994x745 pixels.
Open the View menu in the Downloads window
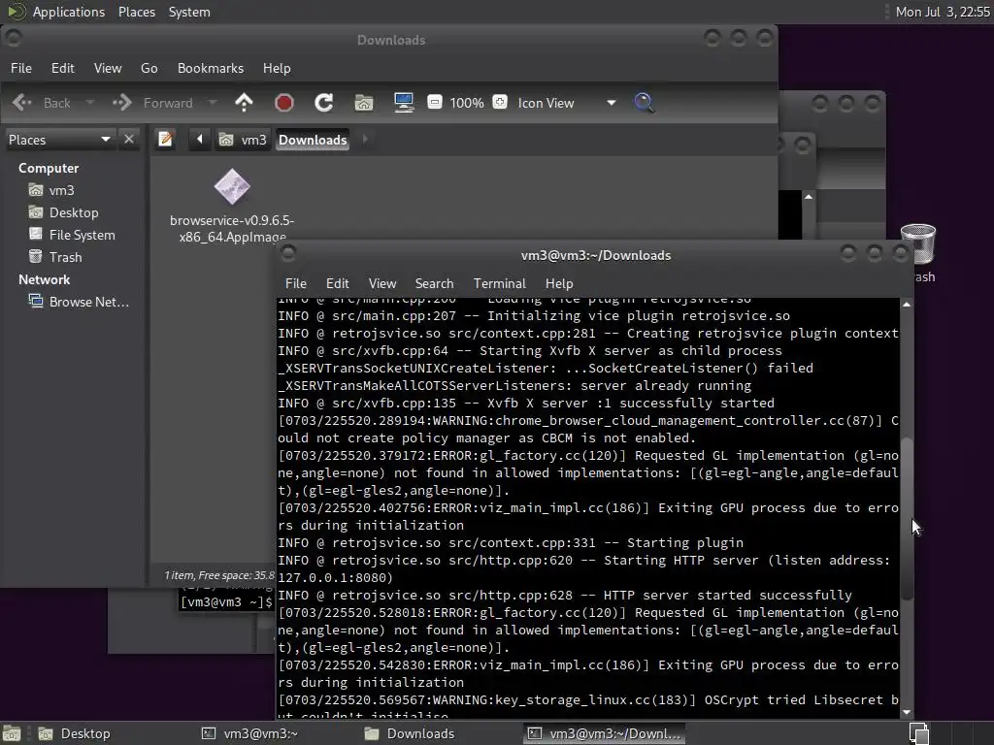pyautogui.click(x=108, y=68)
